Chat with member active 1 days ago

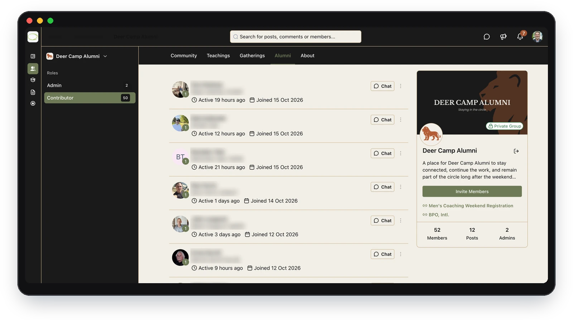click(x=382, y=187)
